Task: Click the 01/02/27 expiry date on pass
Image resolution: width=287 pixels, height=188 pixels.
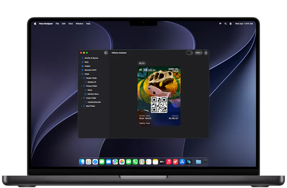Action: click(x=174, y=118)
